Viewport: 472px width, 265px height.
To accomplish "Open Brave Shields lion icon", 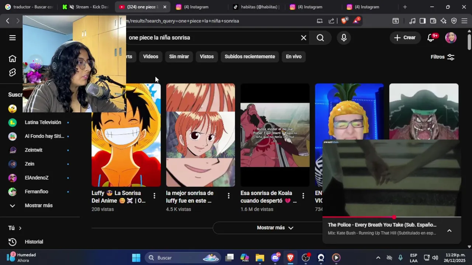I will tap(344, 21).
